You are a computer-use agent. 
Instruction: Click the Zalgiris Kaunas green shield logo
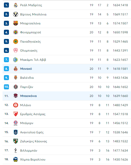point(16,141)
